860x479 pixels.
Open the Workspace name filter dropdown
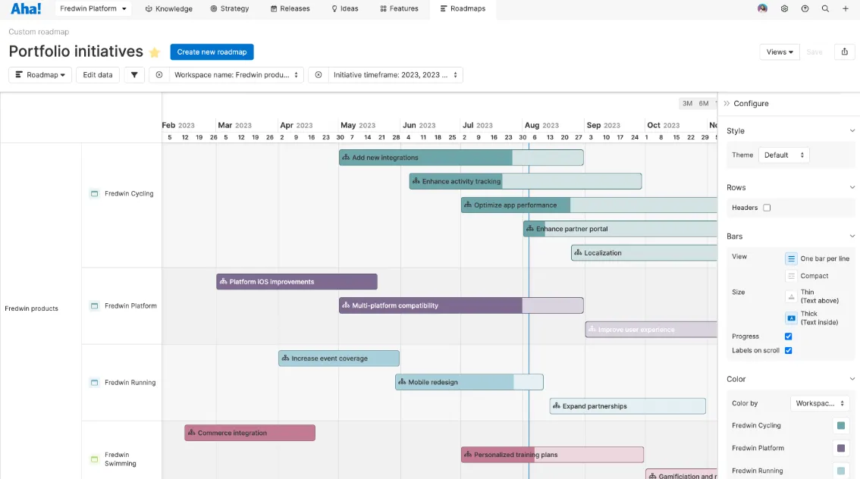[x=236, y=74]
